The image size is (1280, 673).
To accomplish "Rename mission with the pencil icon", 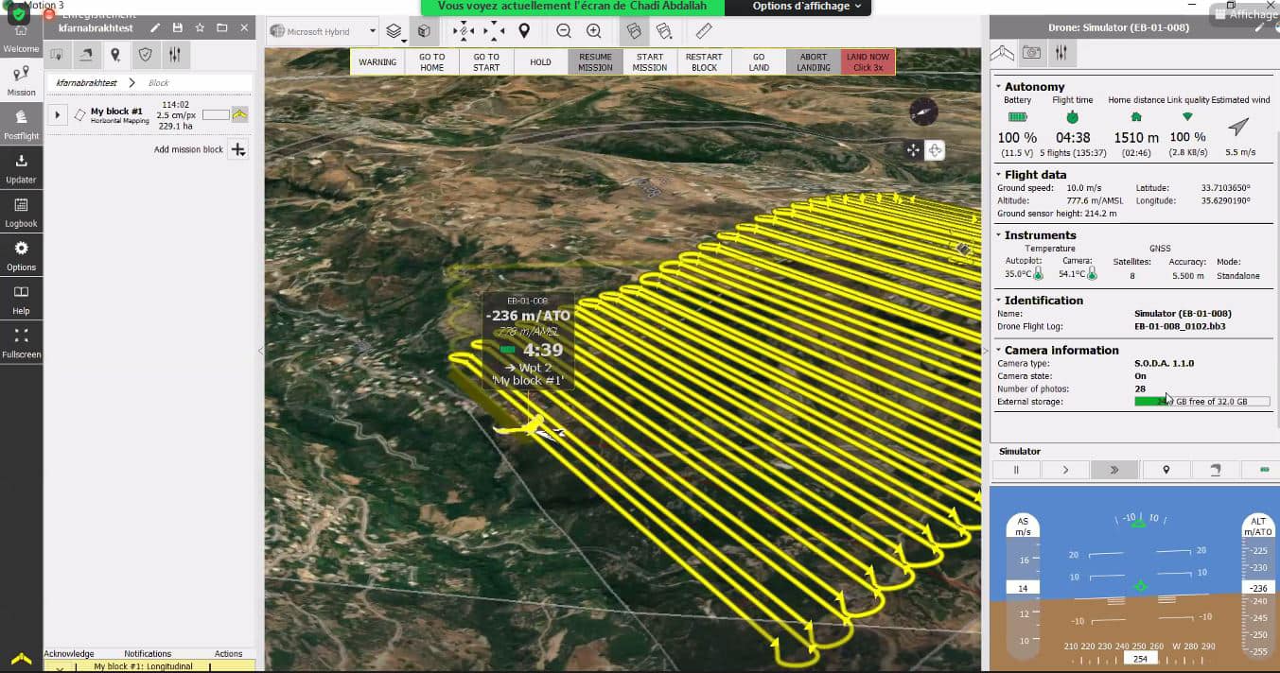I will point(155,28).
